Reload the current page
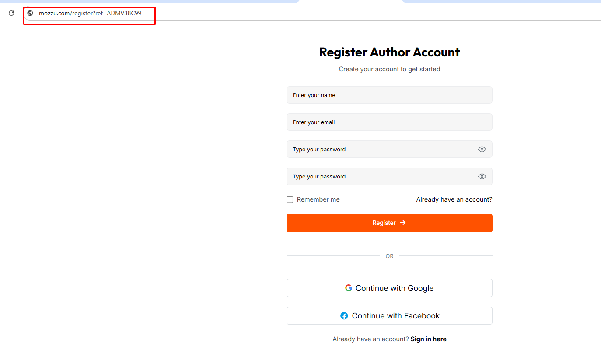Viewport: 601px width, 360px height. 11,13
